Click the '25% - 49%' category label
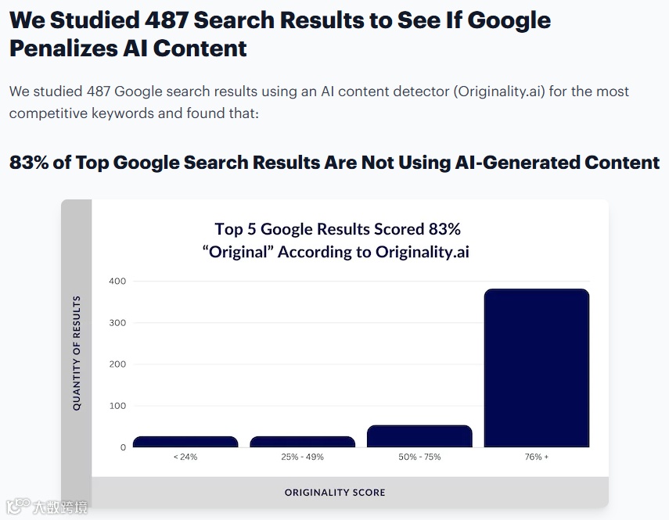The height and width of the screenshot is (520, 669). point(303,457)
